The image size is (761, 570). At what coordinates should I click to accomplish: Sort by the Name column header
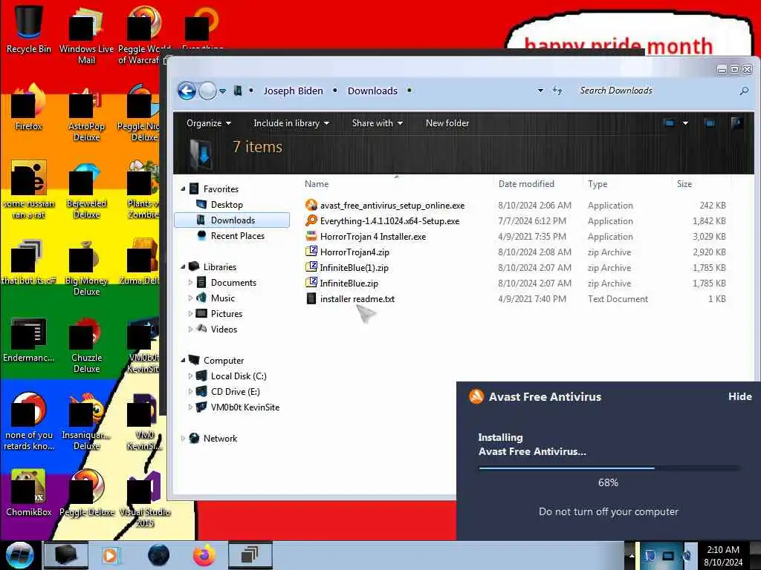pos(317,184)
